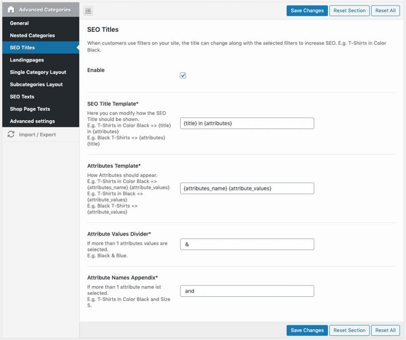Open Single Category Layout settings
The image size is (406, 340).
(41, 72)
